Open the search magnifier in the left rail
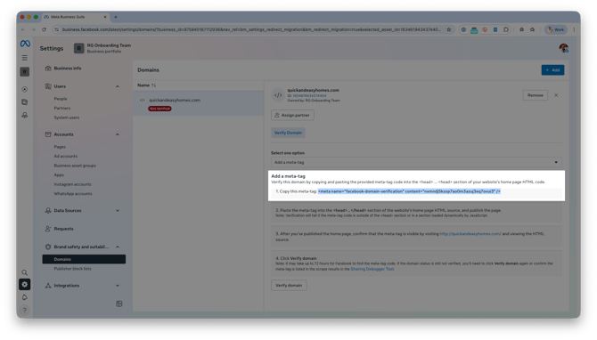 click(x=25, y=272)
